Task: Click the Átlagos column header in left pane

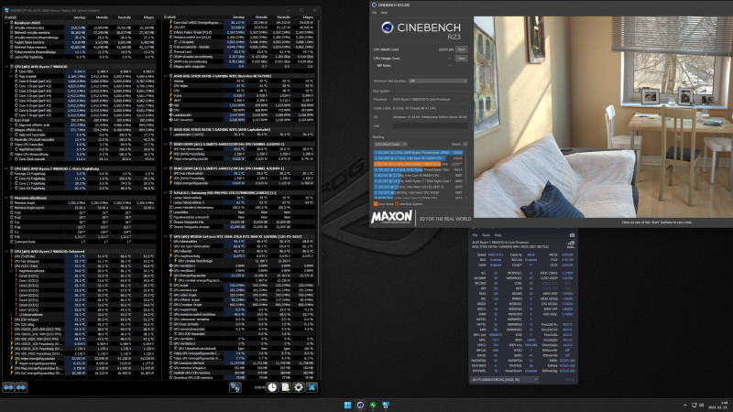Action: pyautogui.click(x=148, y=17)
